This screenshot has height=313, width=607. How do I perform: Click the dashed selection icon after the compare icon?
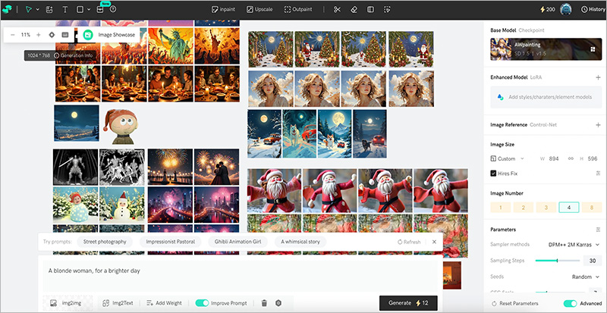tap(387, 9)
